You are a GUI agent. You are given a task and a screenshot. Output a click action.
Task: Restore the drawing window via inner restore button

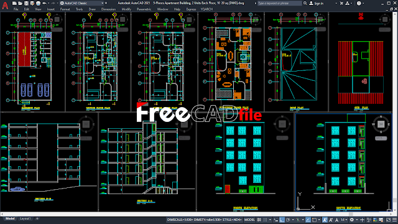click(391, 9)
